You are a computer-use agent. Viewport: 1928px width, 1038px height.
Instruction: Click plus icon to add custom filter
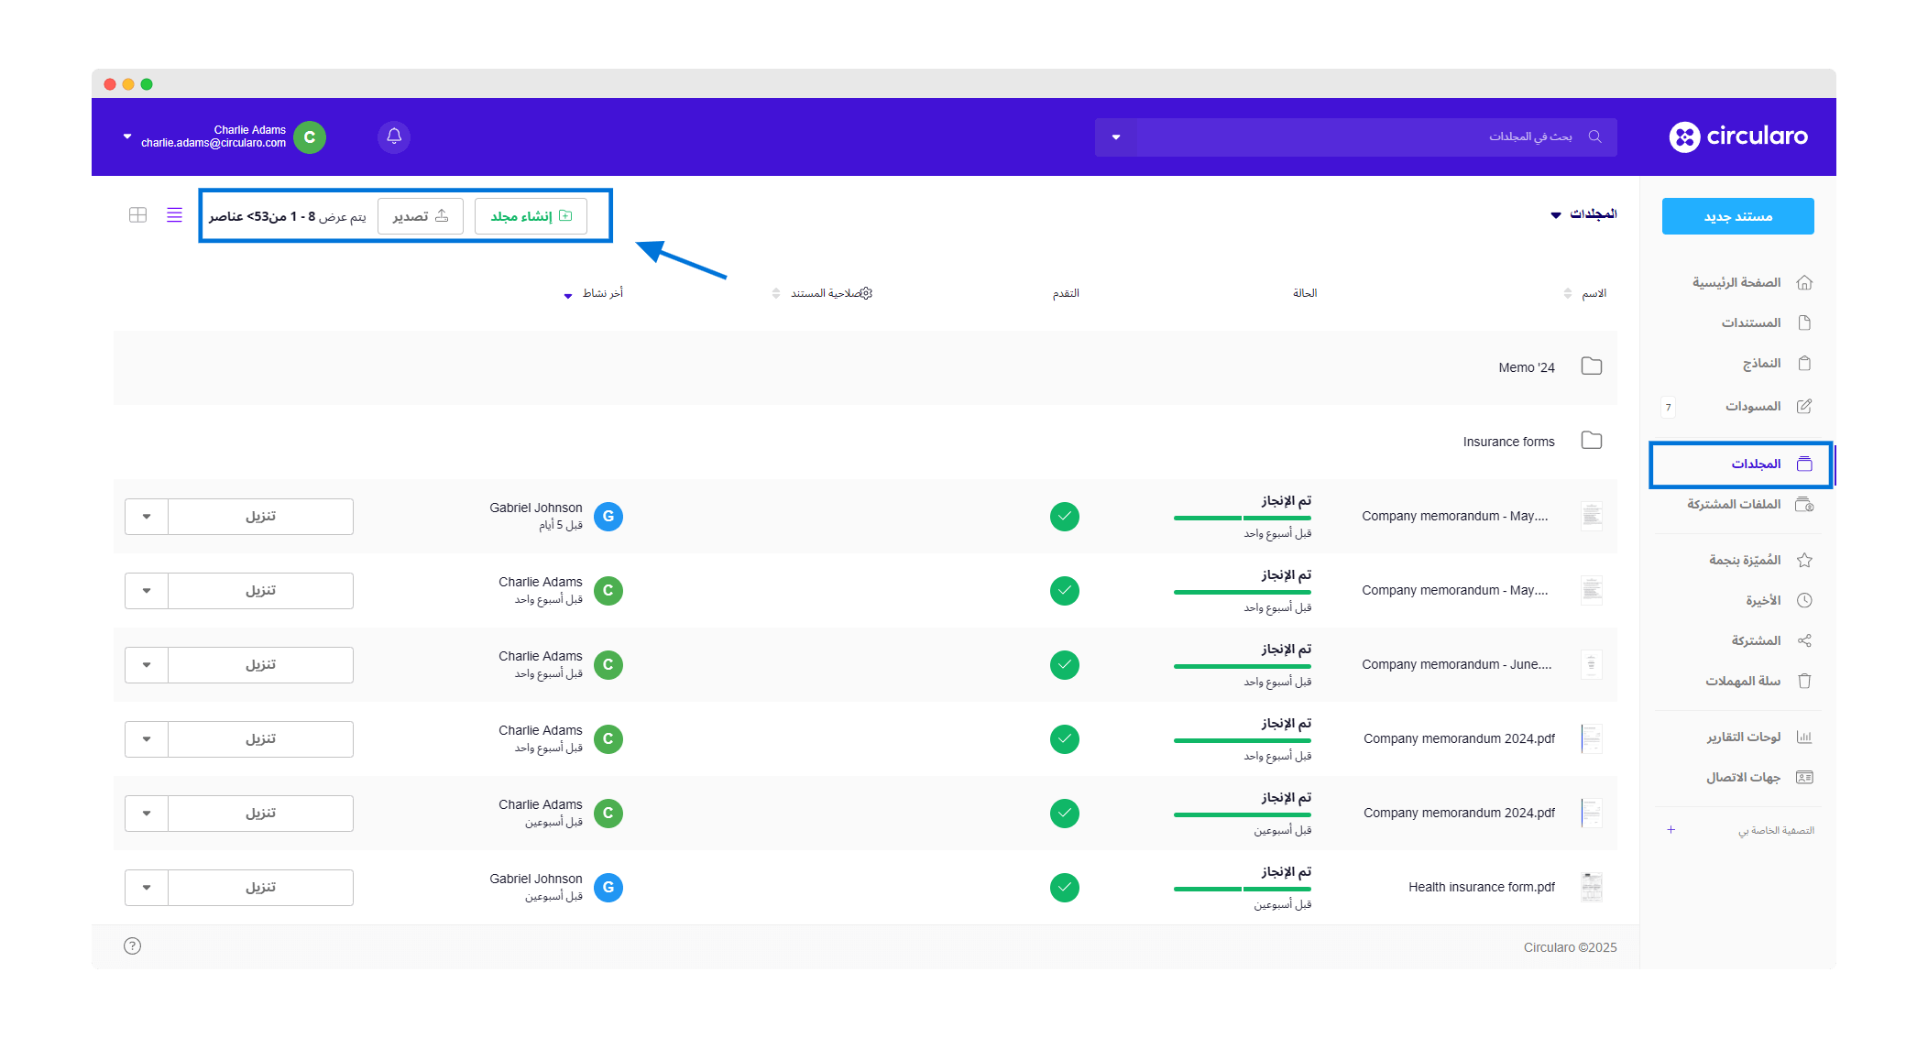pyautogui.click(x=1671, y=830)
